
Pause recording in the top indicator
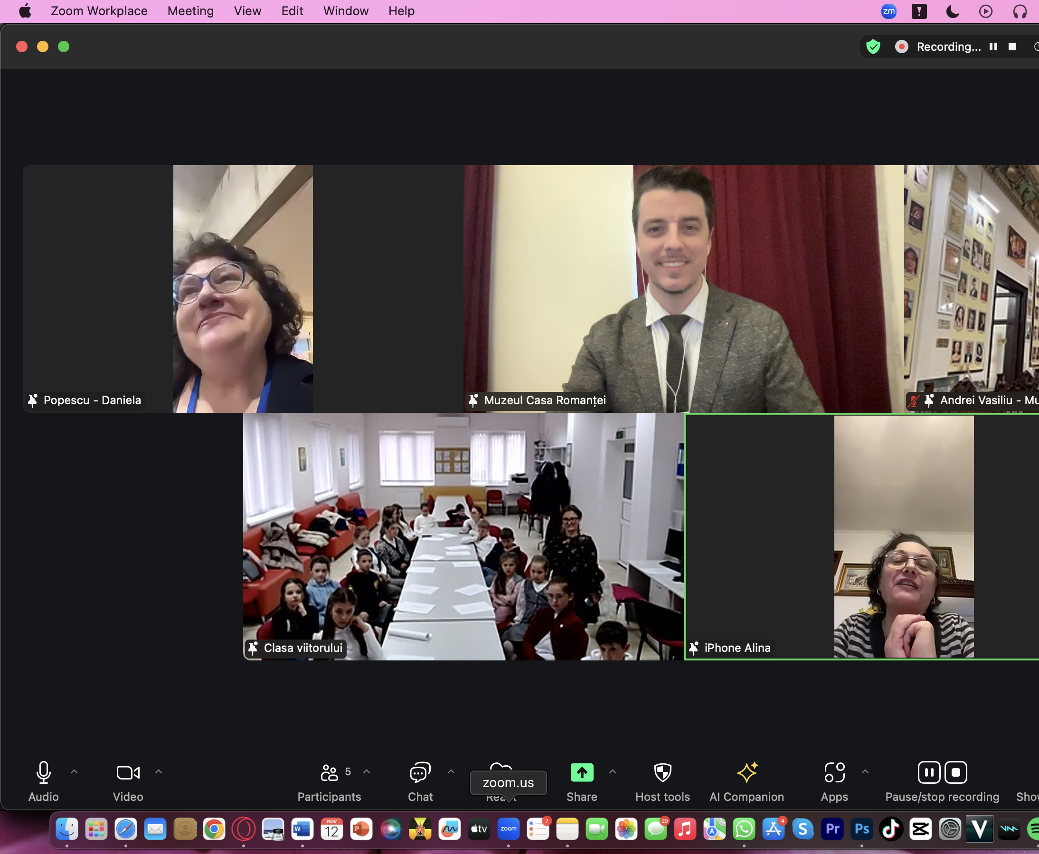click(993, 47)
